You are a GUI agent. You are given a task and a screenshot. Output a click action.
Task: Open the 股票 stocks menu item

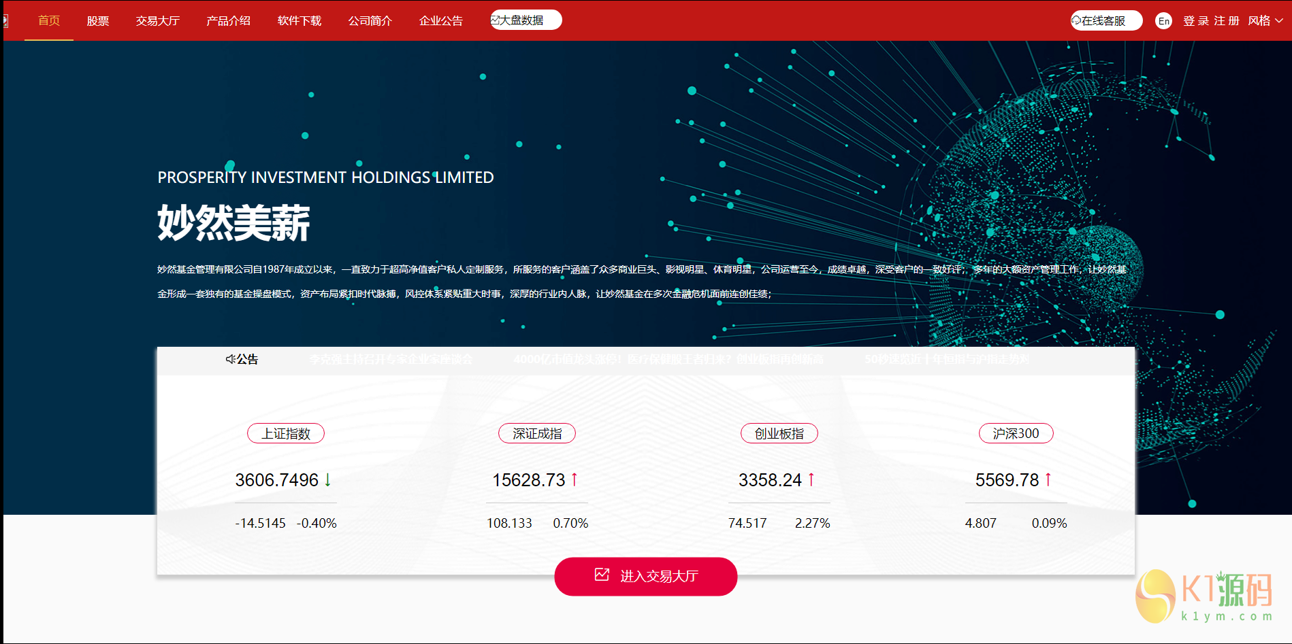(98, 20)
